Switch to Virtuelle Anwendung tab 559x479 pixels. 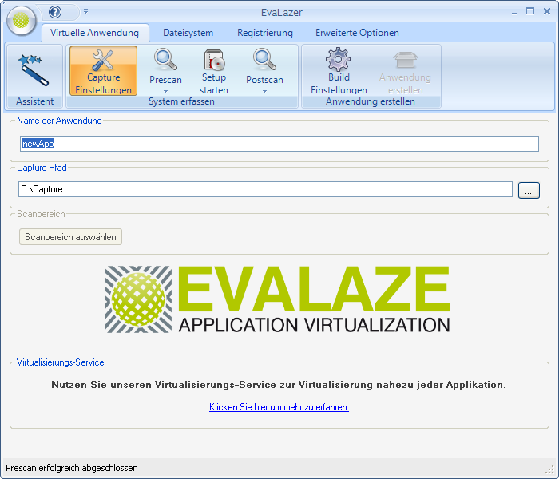94,33
